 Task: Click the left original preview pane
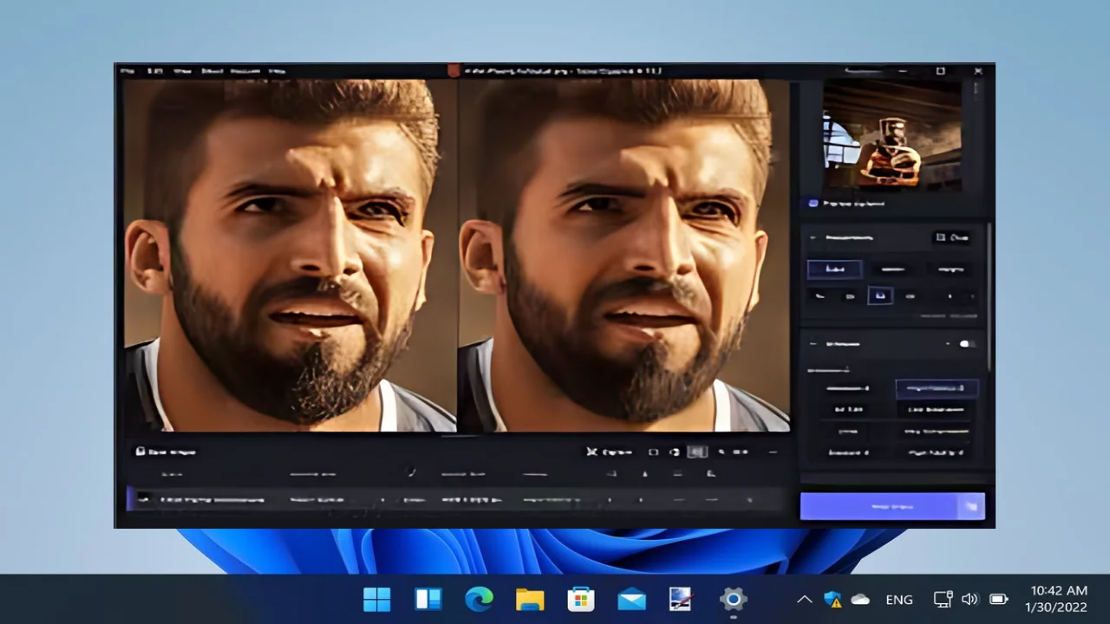point(290,256)
